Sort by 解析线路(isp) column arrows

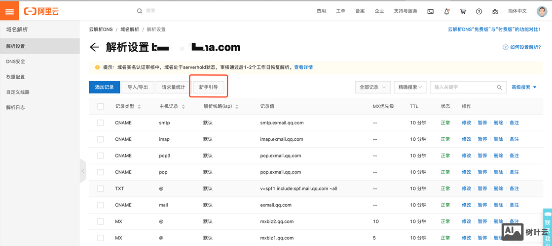click(x=237, y=107)
